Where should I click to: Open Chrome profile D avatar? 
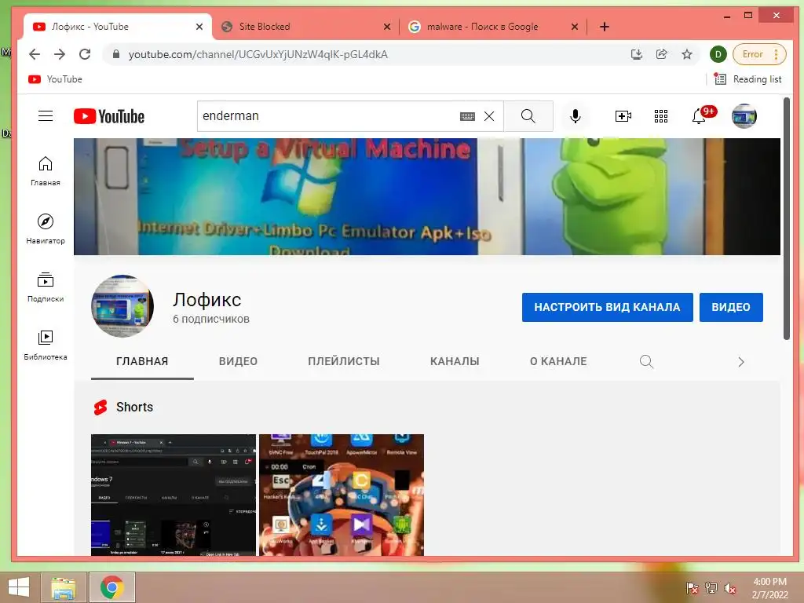(718, 54)
